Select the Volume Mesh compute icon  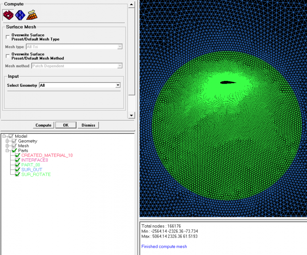20,15
